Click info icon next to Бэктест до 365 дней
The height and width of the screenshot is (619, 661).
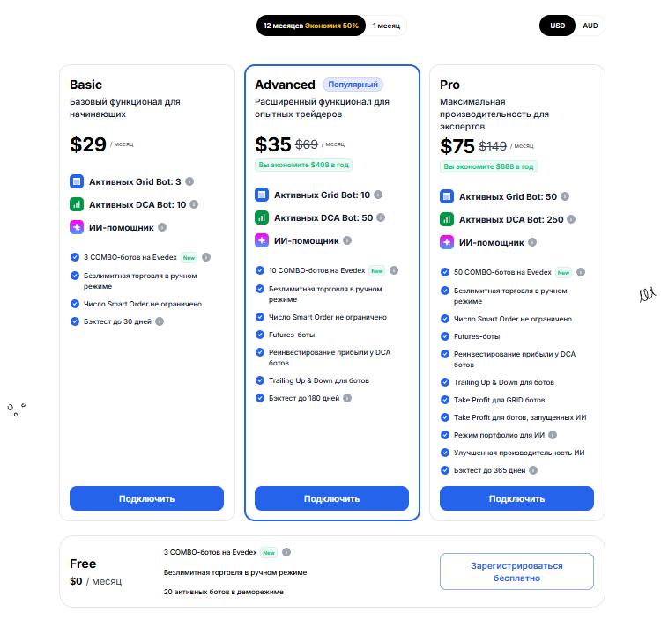click(533, 470)
